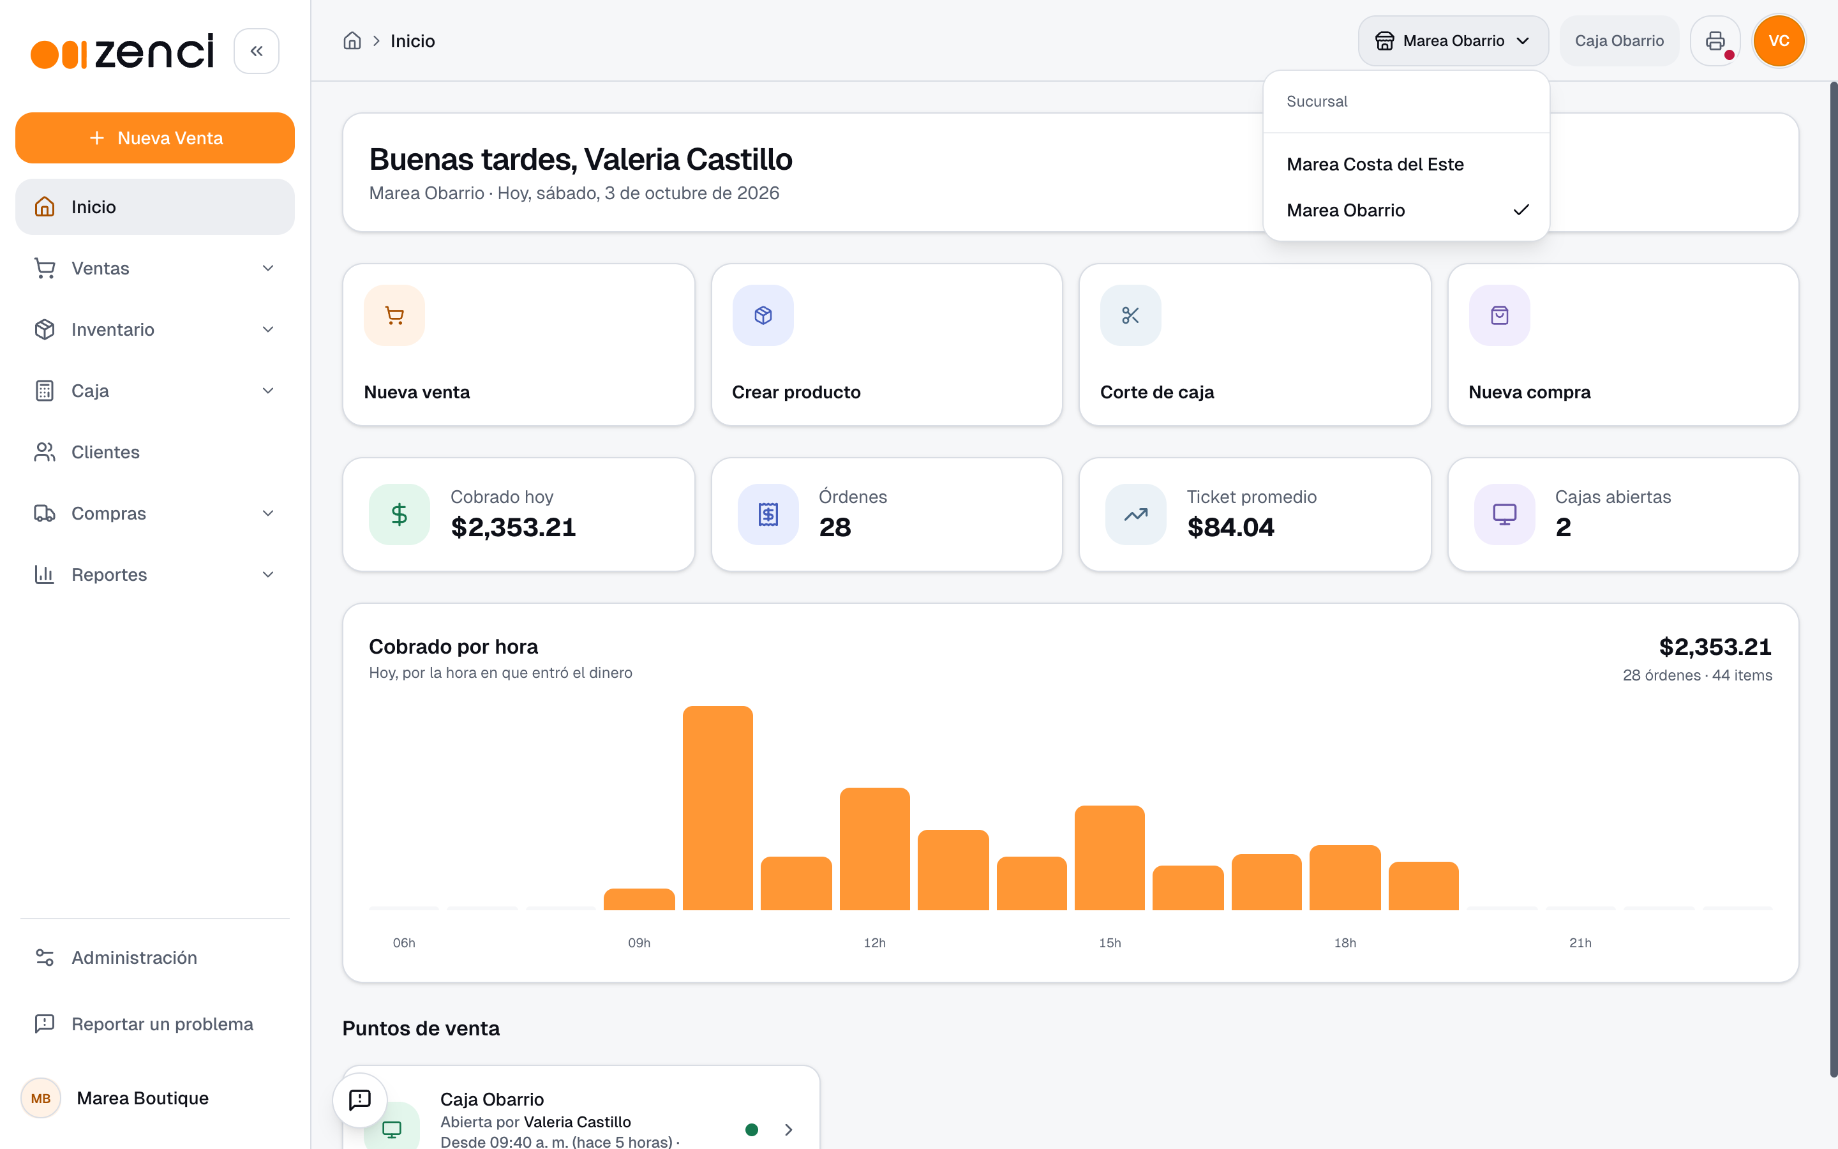Open the Crear producto shortcut card
Screen dimensions: 1838x1149
coord(886,345)
